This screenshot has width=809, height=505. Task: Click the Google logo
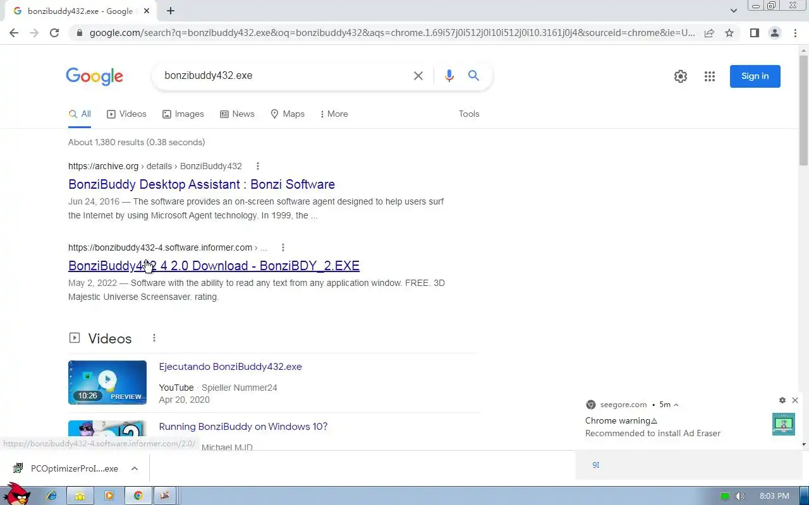click(x=95, y=76)
